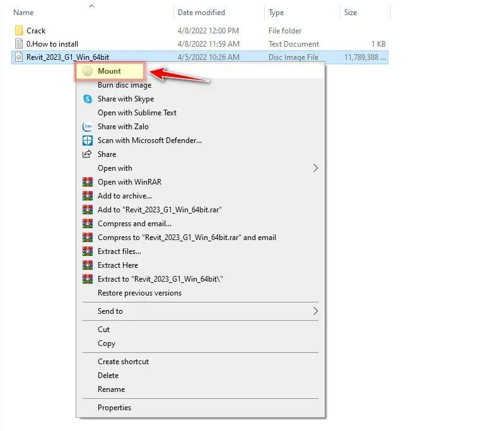Open Properties from the context menu
Image resolution: width=493 pixels, height=431 pixels.
click(x=114, y=408)
